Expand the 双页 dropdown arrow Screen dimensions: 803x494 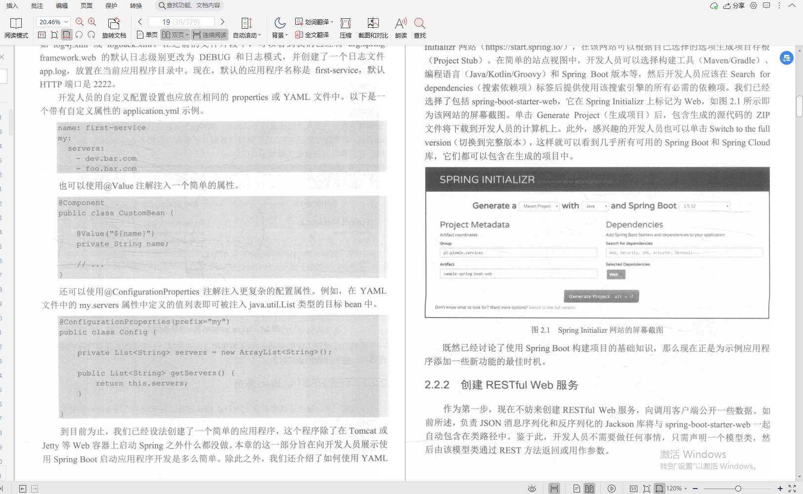pyautogui.click(x=187, y=35)
